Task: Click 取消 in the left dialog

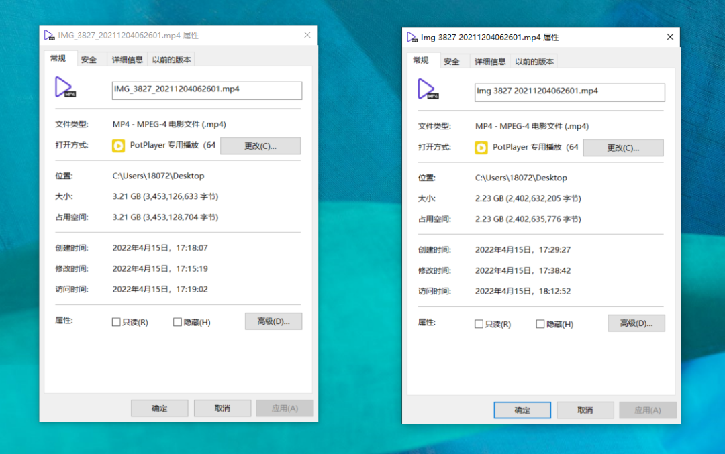Action: pos(222,408)
